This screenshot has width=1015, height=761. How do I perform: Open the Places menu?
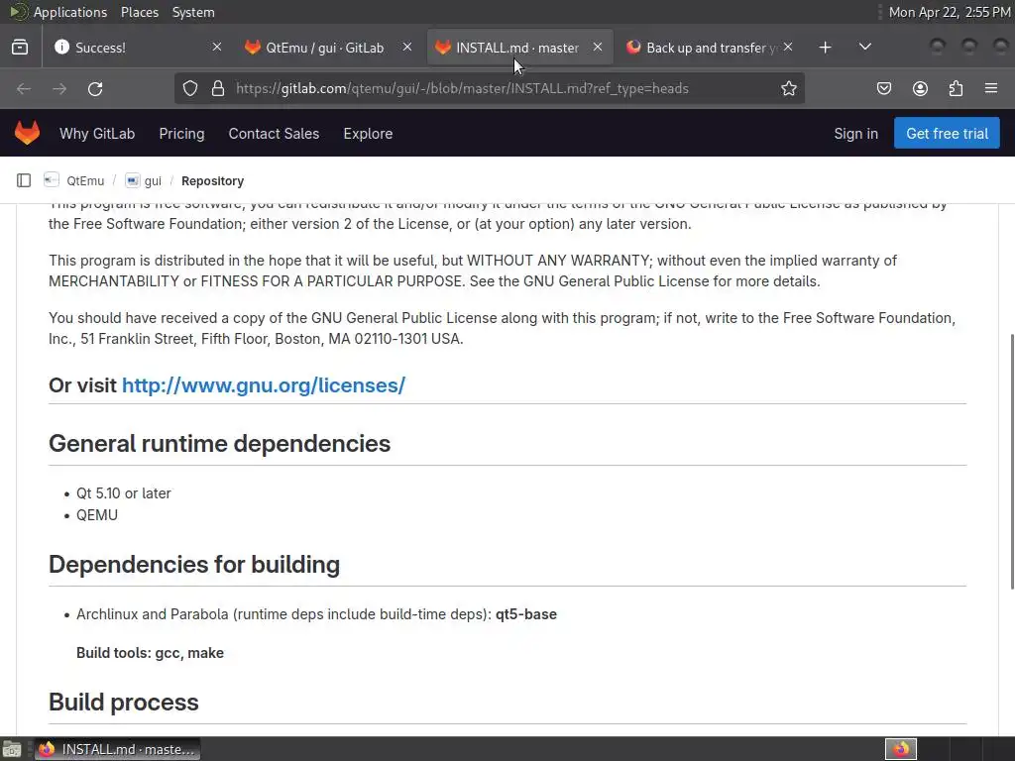point(140,12)
